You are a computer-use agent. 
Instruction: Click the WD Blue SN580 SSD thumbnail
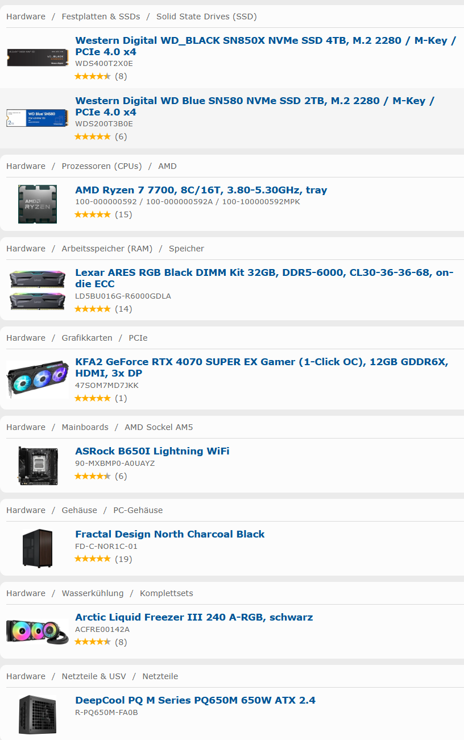[38, 118]
